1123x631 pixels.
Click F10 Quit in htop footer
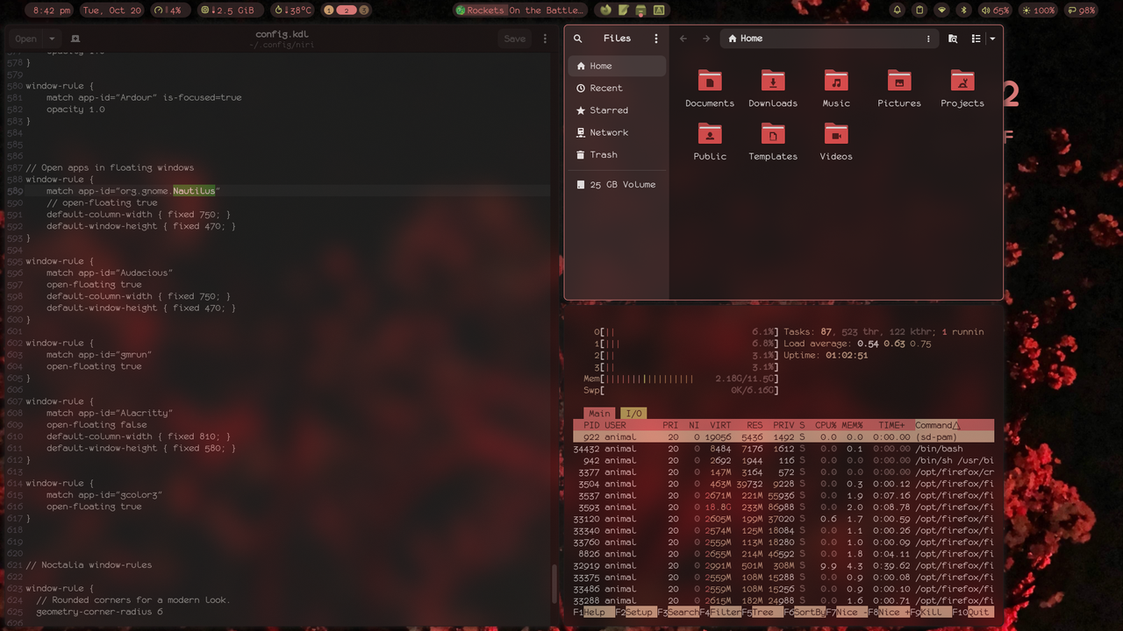click(975, 613)
